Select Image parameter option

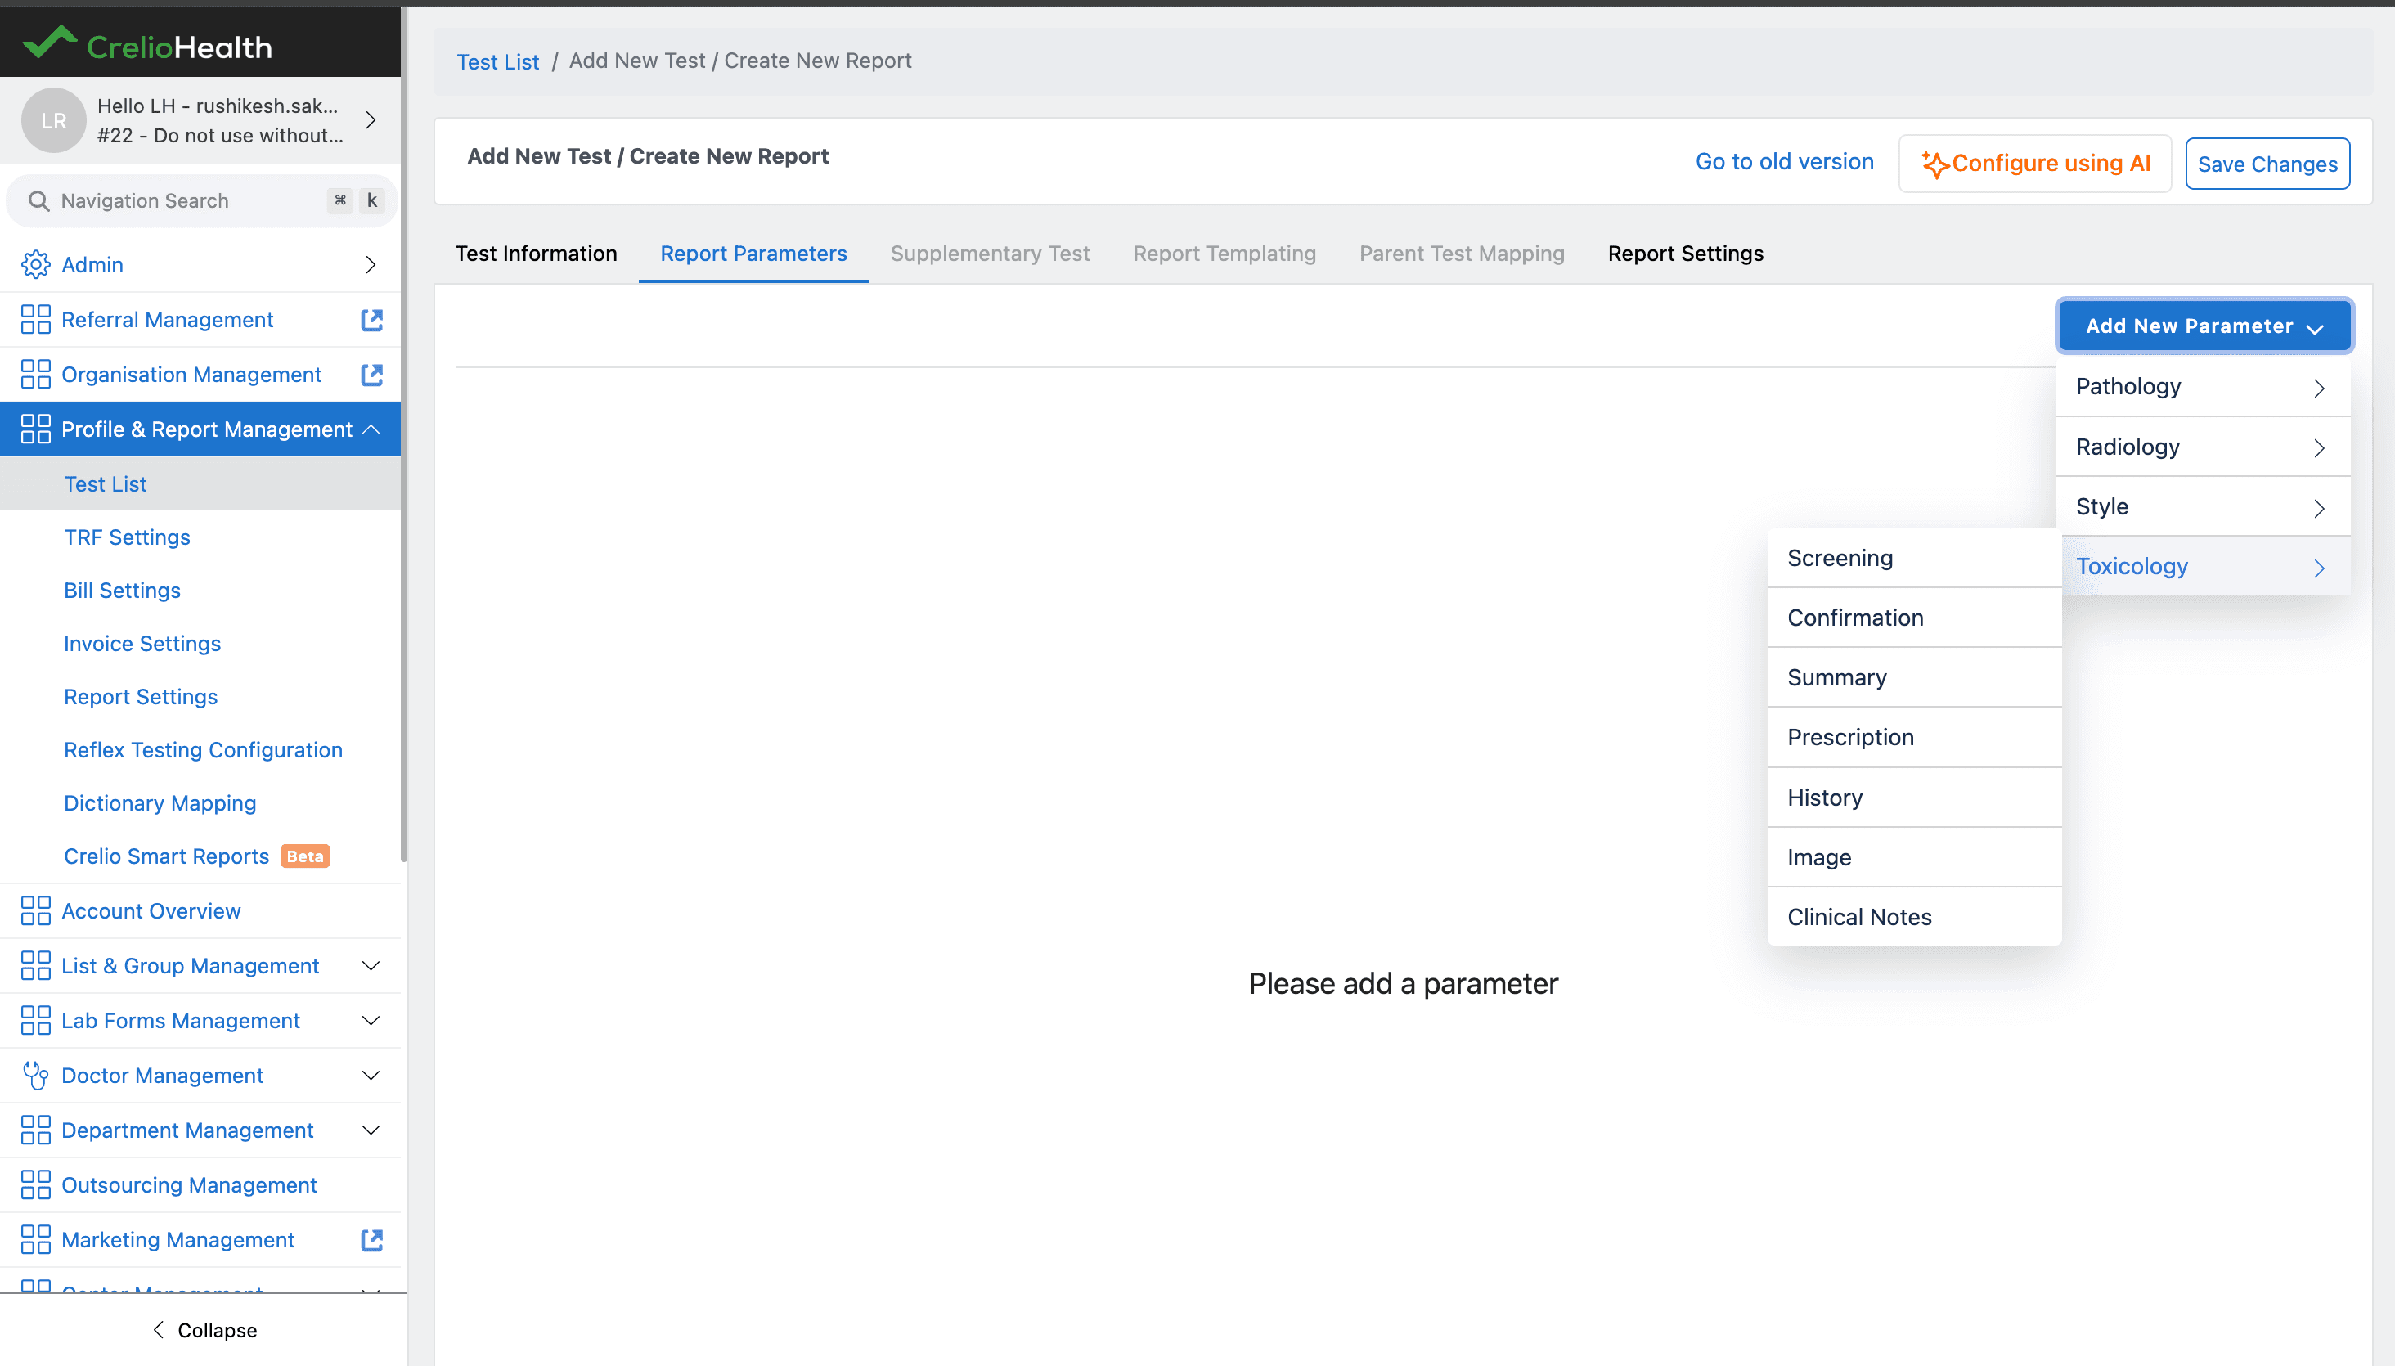click(1914, 857)
